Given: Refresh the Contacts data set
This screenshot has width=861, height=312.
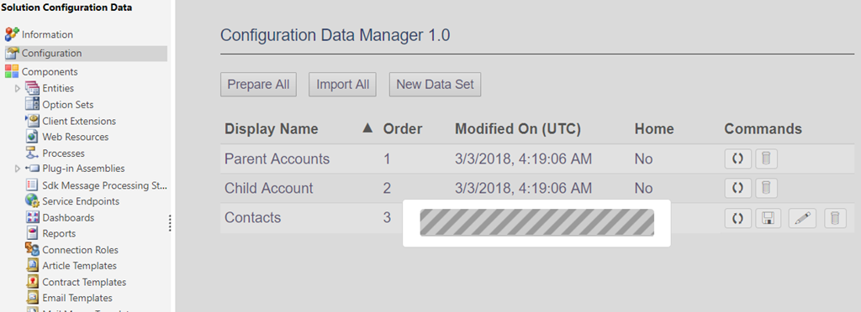Looking at the screenshot, I should tap(738, 218).
